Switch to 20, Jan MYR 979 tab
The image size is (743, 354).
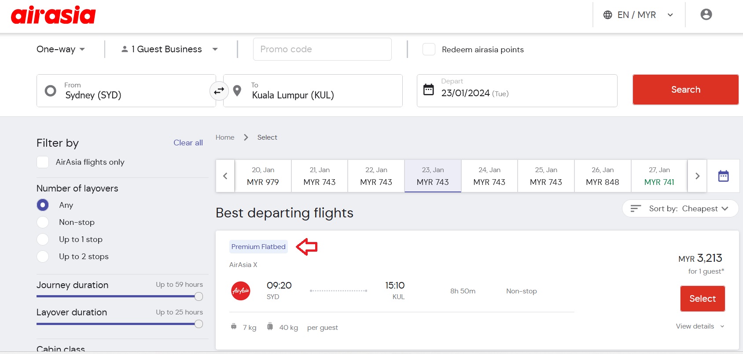click(263, 176)
